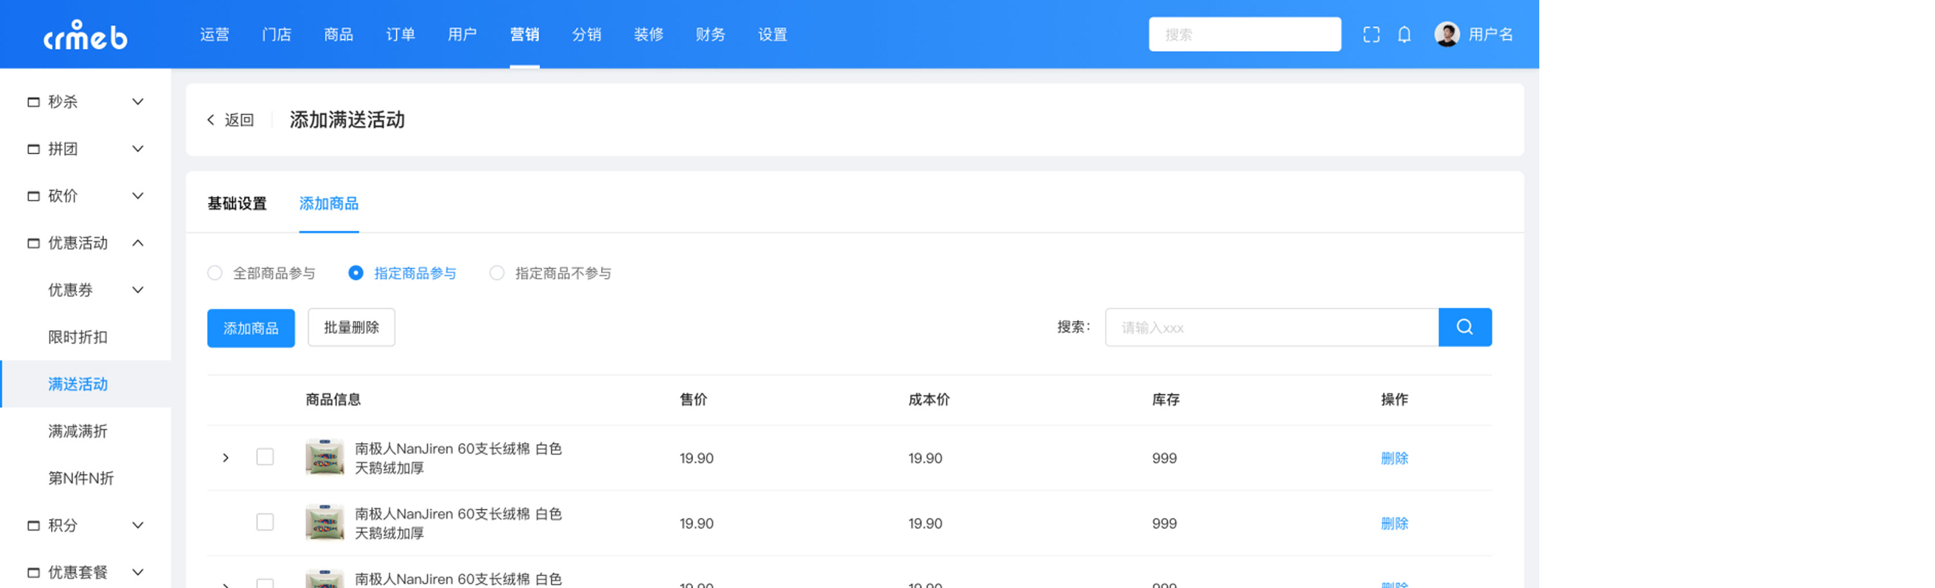Viewport: 1935px width, 588px height.
Task: Select 全部商品参与 radio option
Action: tap(215, 273)
